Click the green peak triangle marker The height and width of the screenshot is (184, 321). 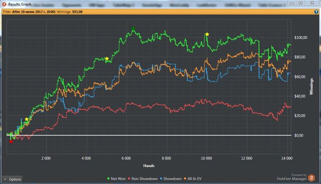[x=133, y=28]
